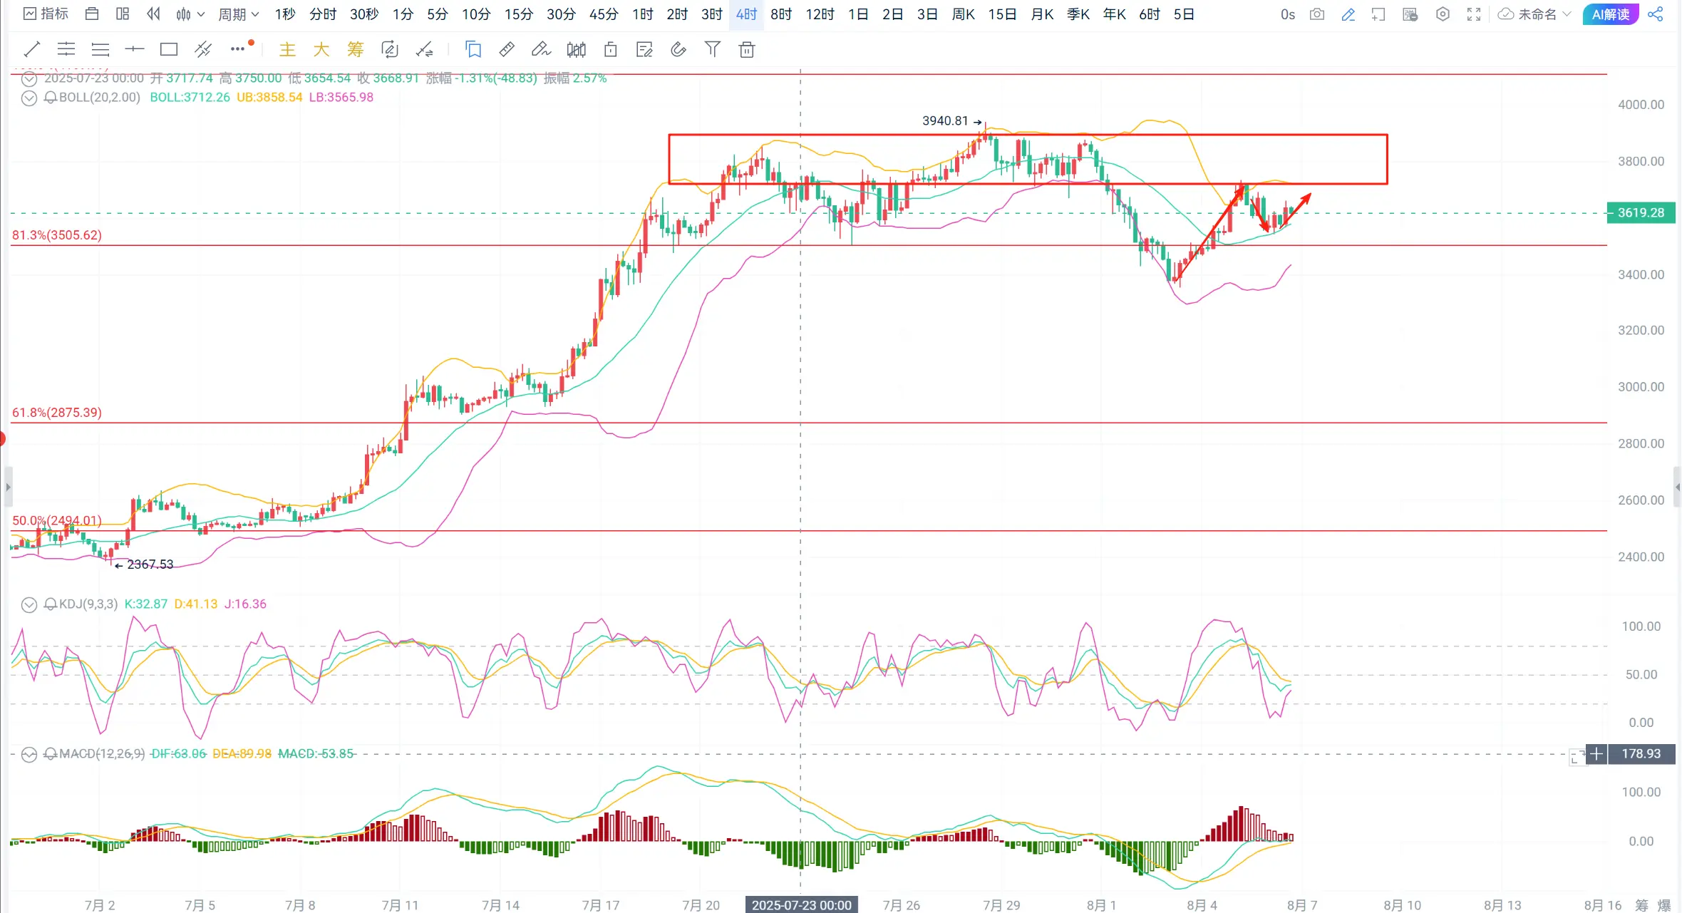The width and height of the screenshot is (1682, 913).
Task: Click the note edit icon
Action: [644, 49]
